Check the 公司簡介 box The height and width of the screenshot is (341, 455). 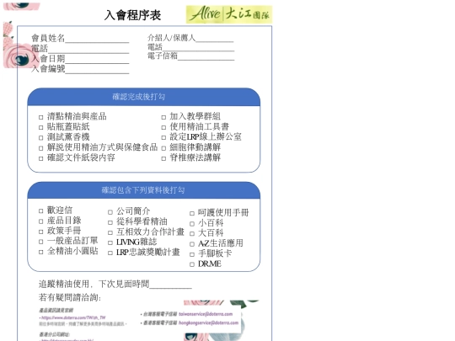tap(110, 212)
